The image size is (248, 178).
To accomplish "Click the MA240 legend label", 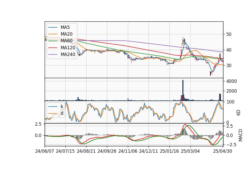I will coord(68,54).
